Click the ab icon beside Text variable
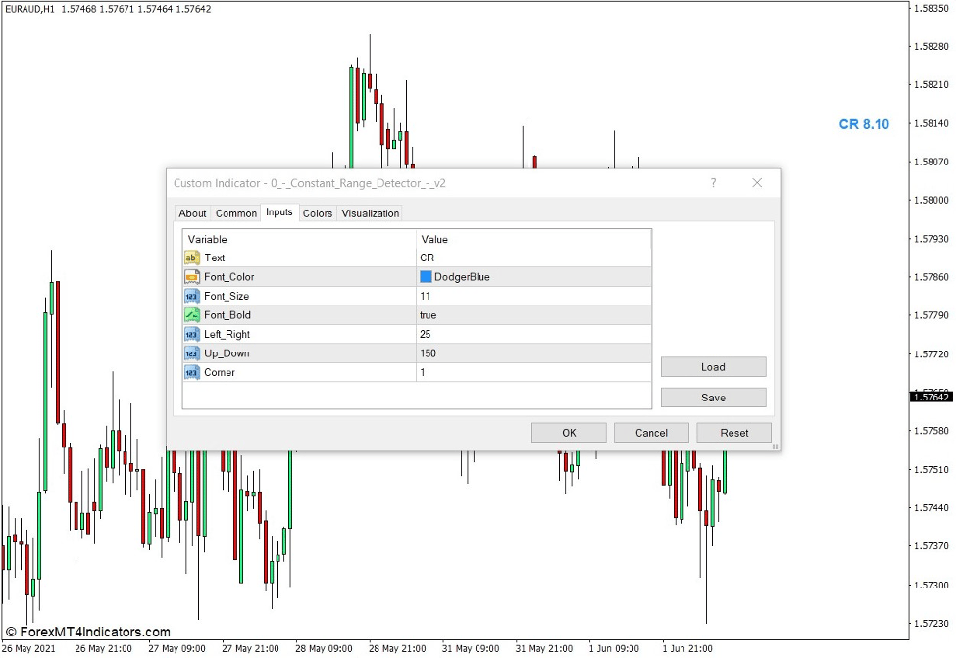The image size is (958, 658). pyautogui.click(x=193, y=258)
